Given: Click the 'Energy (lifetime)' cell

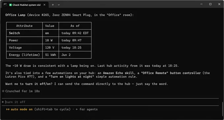Looking at the screenshot, I should (x=24, y=55).
